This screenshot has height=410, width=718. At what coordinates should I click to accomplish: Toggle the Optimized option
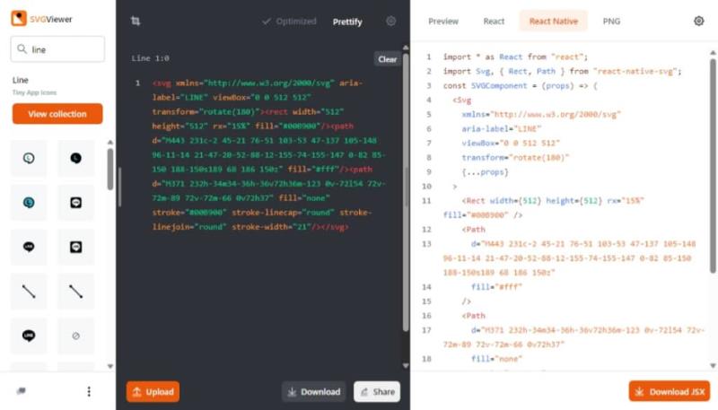point(289,22)
